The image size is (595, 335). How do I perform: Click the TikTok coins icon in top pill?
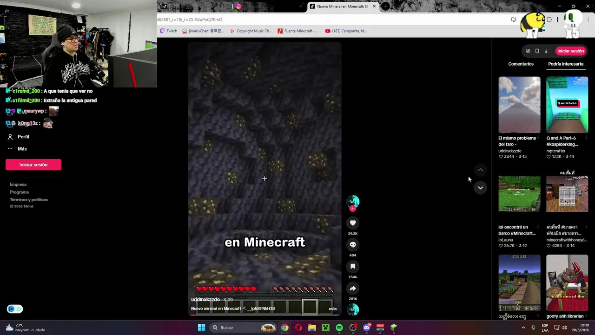[x=528, y=51]
